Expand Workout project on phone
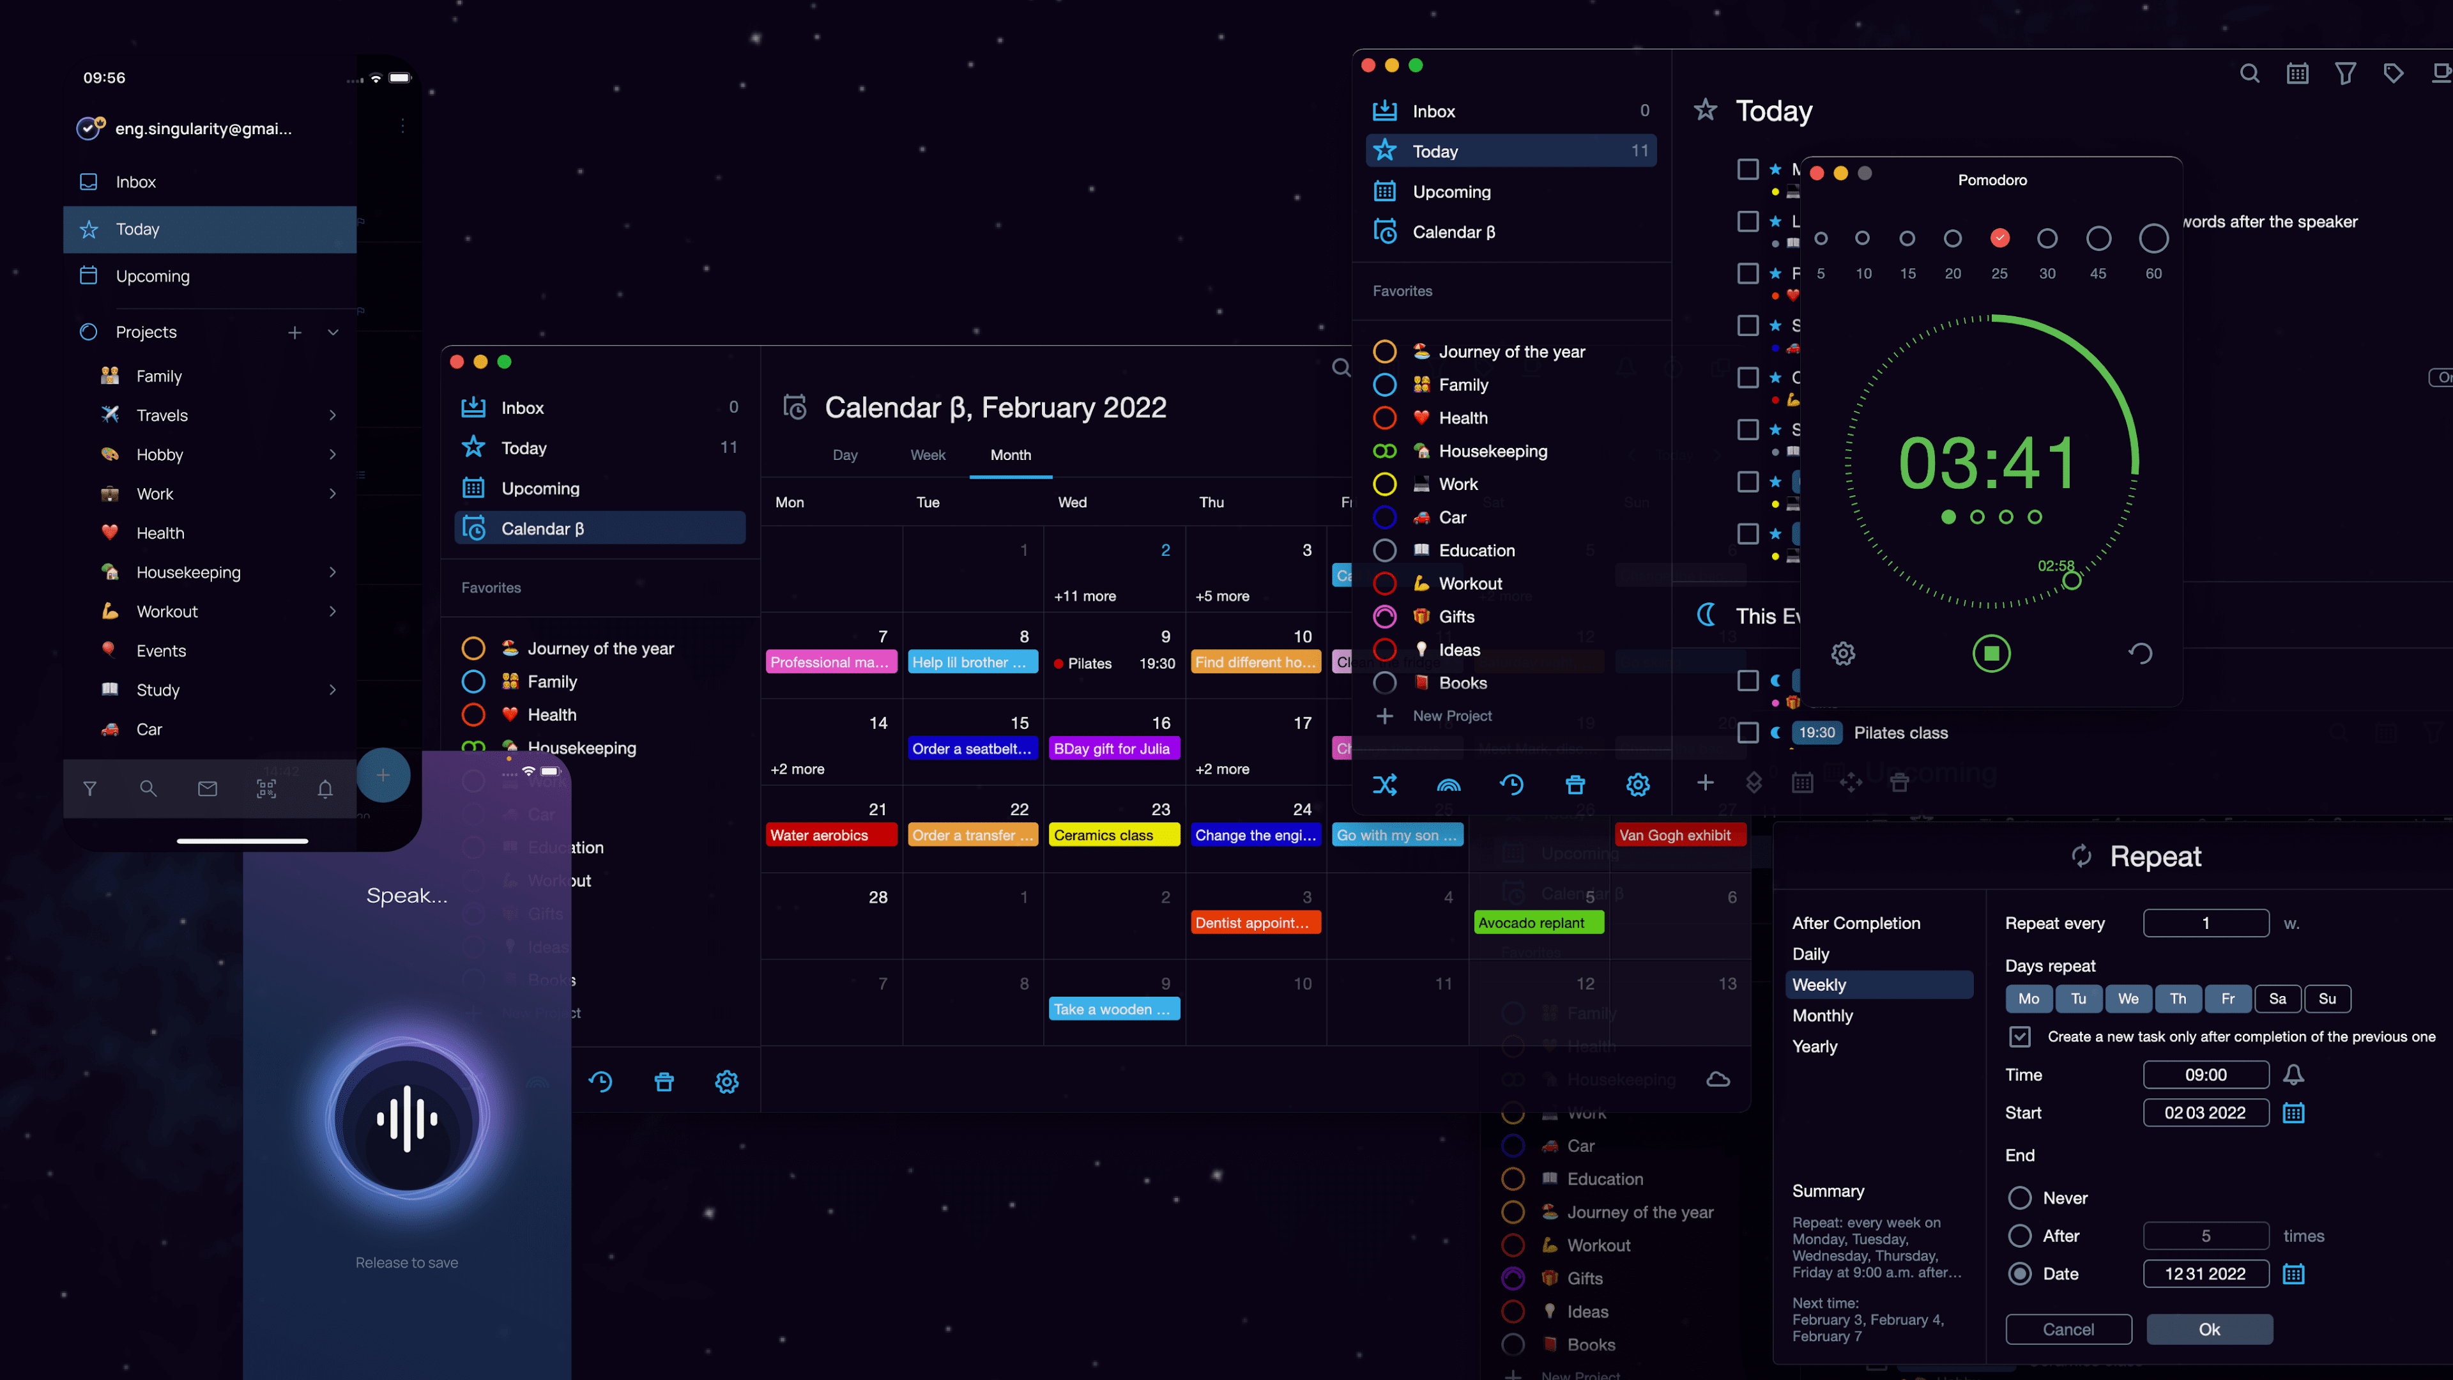This screenshot has height=1380, width=2453. 332,611
